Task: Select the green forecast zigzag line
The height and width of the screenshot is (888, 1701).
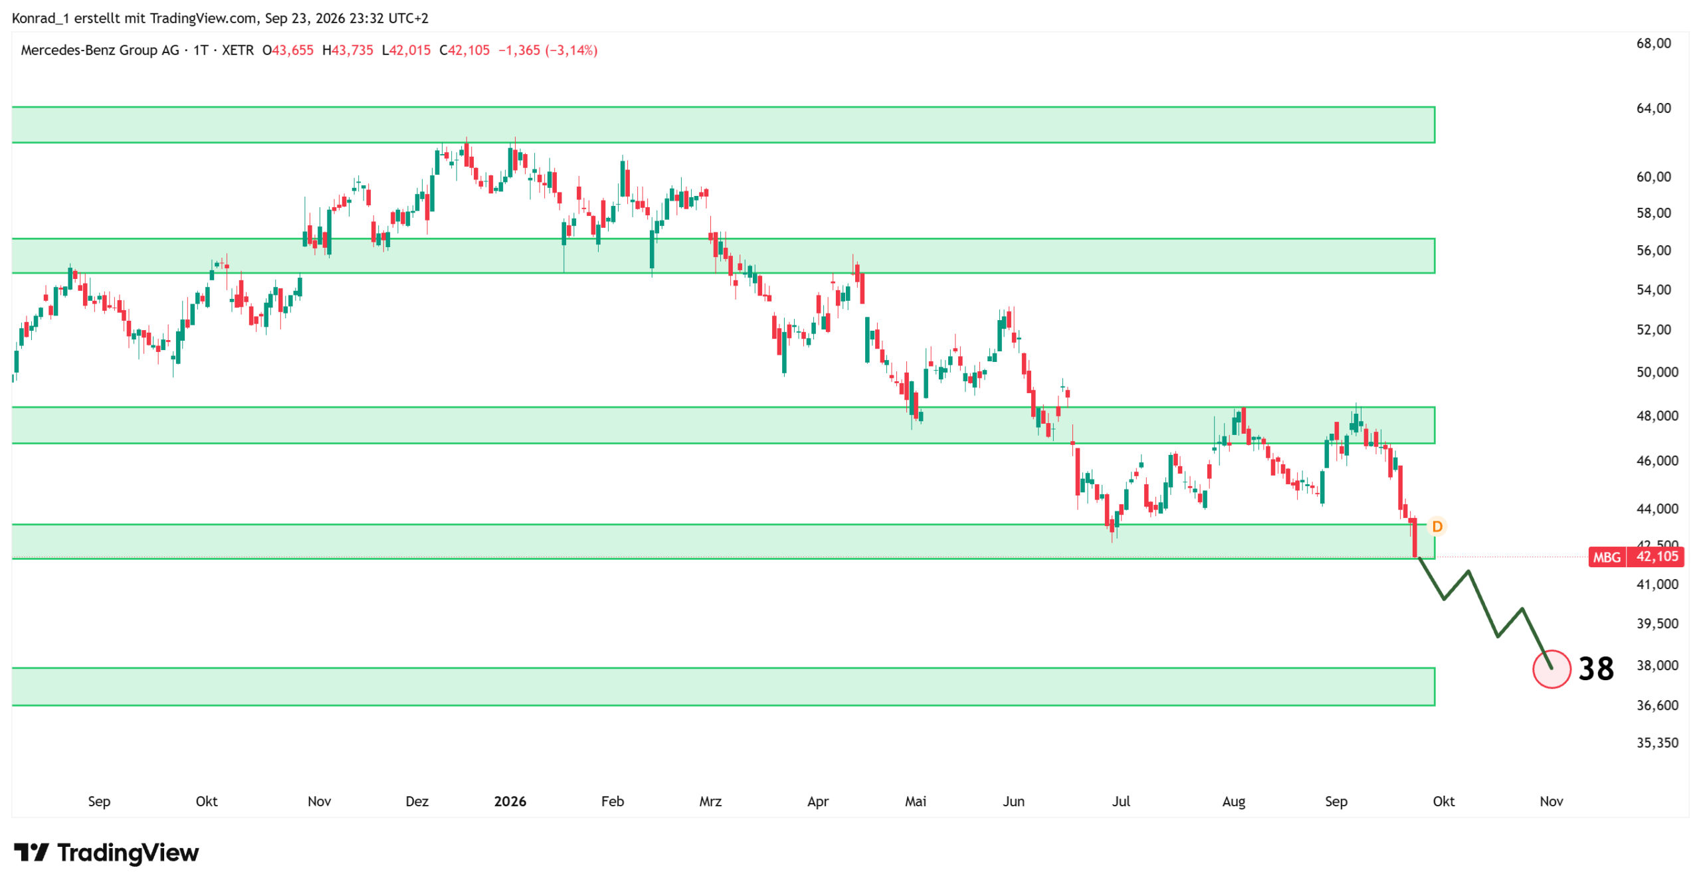Action: pos(1485,612)
